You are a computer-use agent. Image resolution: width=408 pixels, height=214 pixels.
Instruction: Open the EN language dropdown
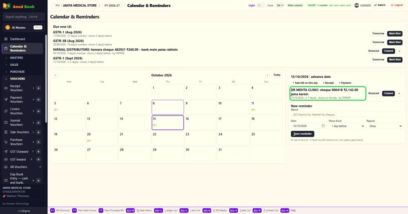pyautogui.click(x=280, y=5)
